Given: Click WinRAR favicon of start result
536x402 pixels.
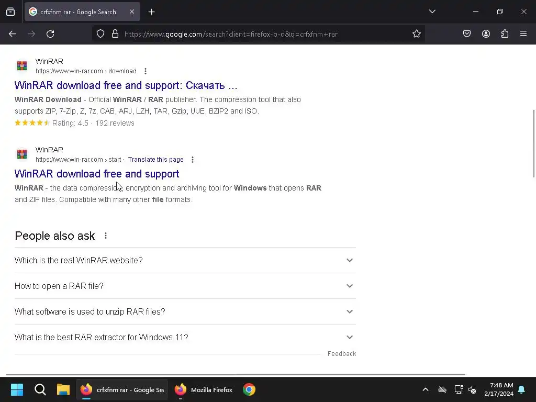Looking at the screenshot, I should (x=22, y=154).
